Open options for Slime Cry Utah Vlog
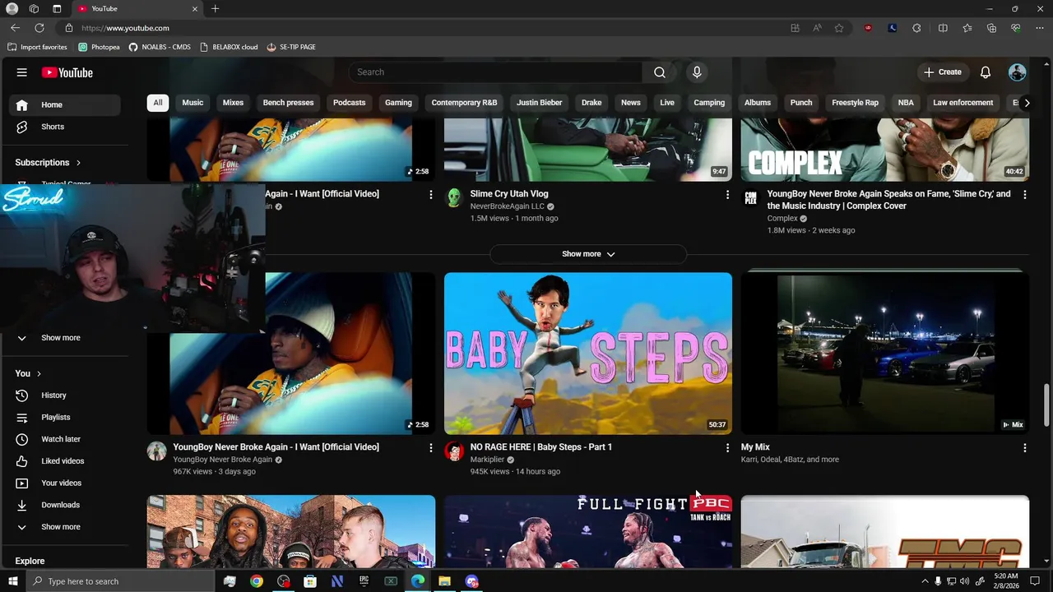The image size is (1053, 592). (727, 195)
